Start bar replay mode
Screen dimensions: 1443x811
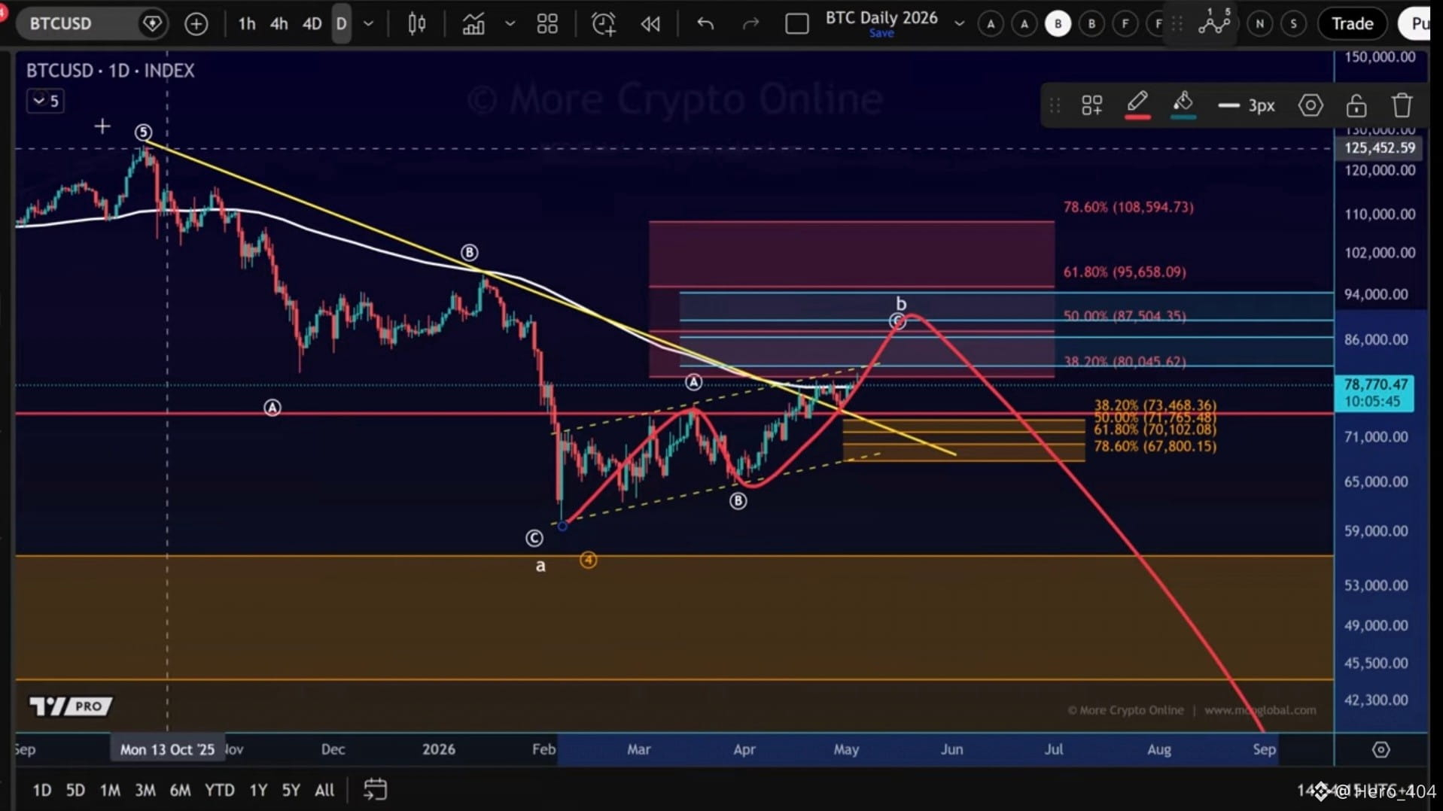coord(650,24)
